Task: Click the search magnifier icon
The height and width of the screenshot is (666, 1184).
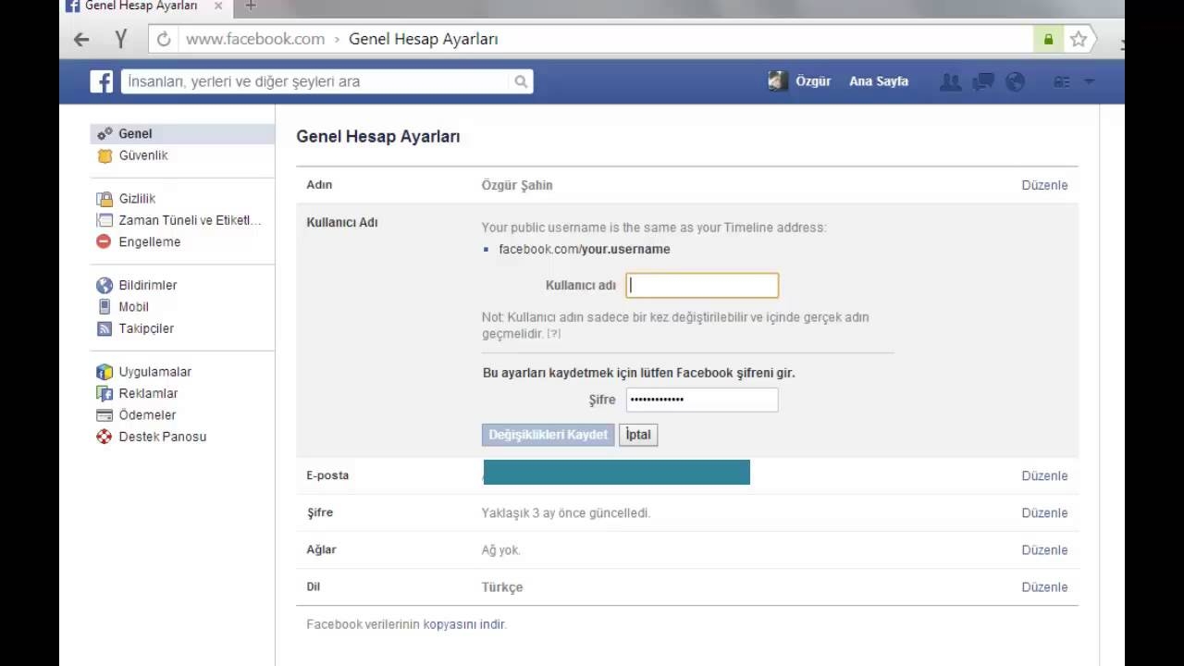Action: pos(521,81)
